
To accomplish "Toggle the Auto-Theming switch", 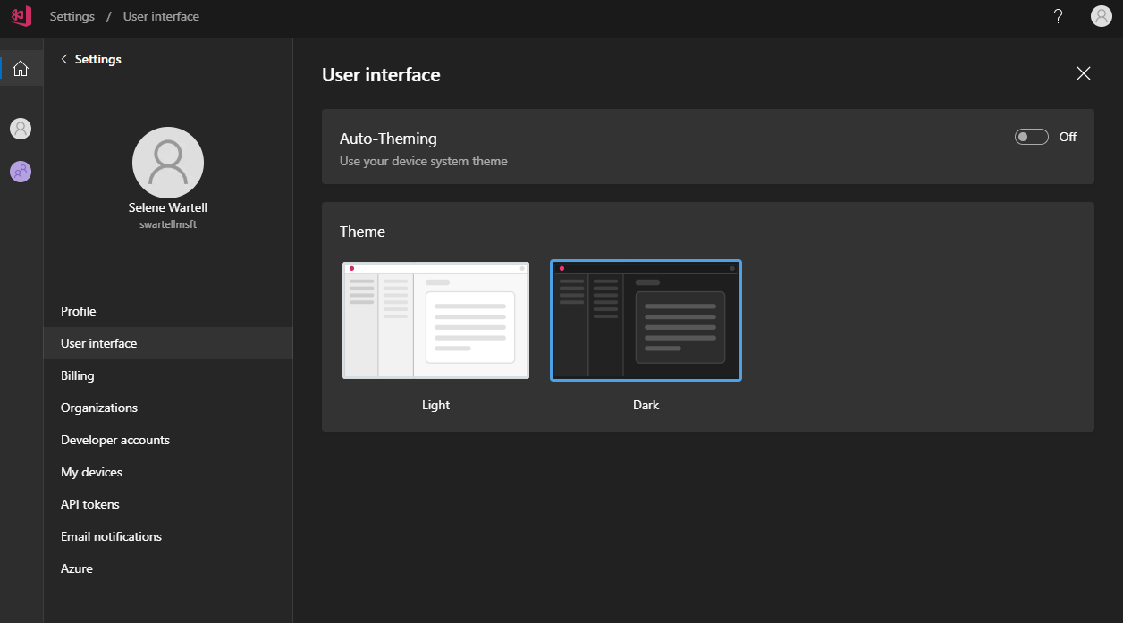I will pyautogui.click(x=1032, y=137).
